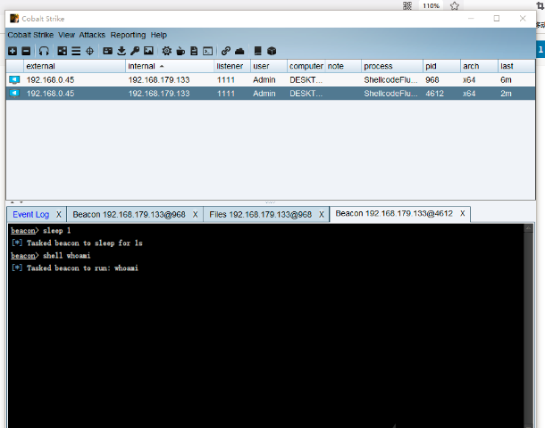545x428 pixels.
Task: Sort by the pid column header
Action: (x=441, y=66)
